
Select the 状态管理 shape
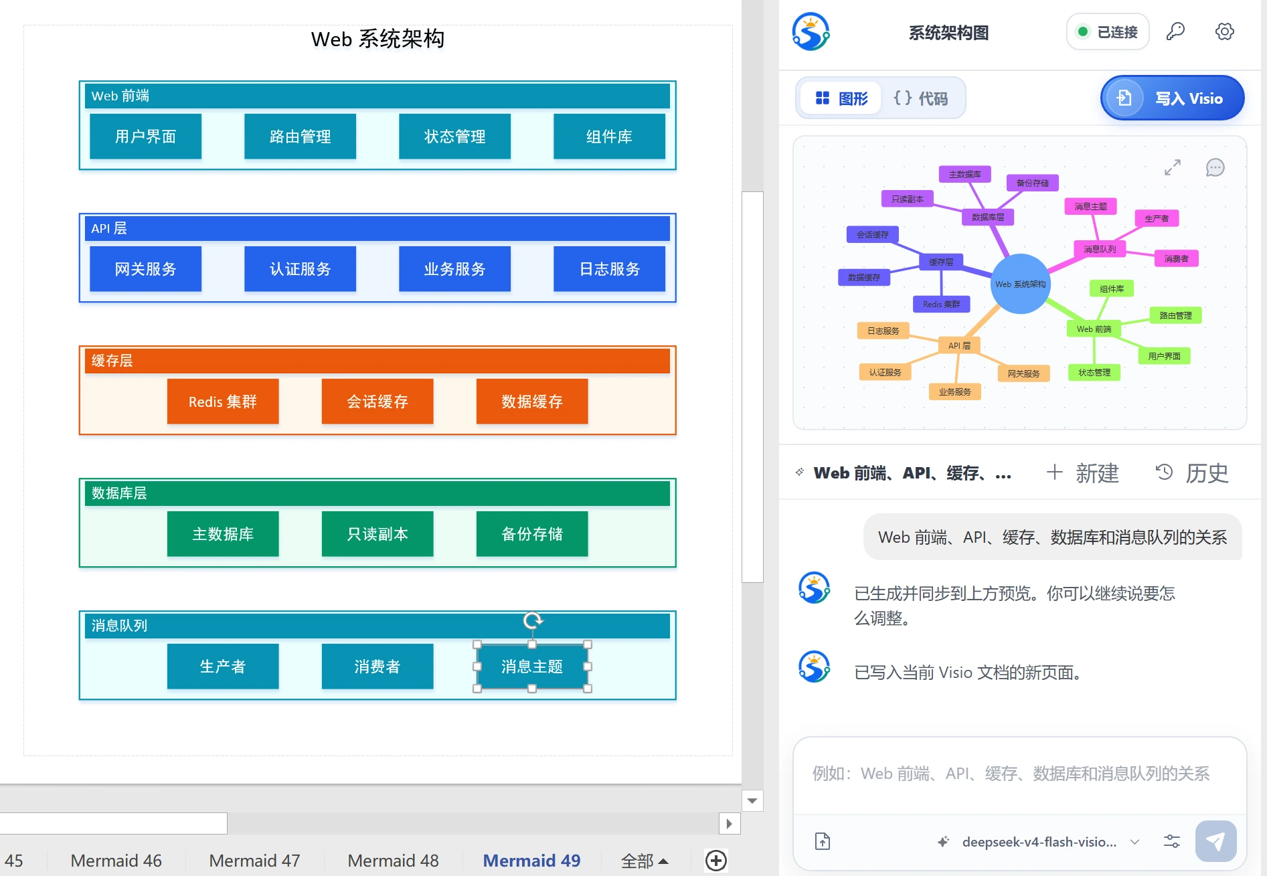click(x=454, y=137)
